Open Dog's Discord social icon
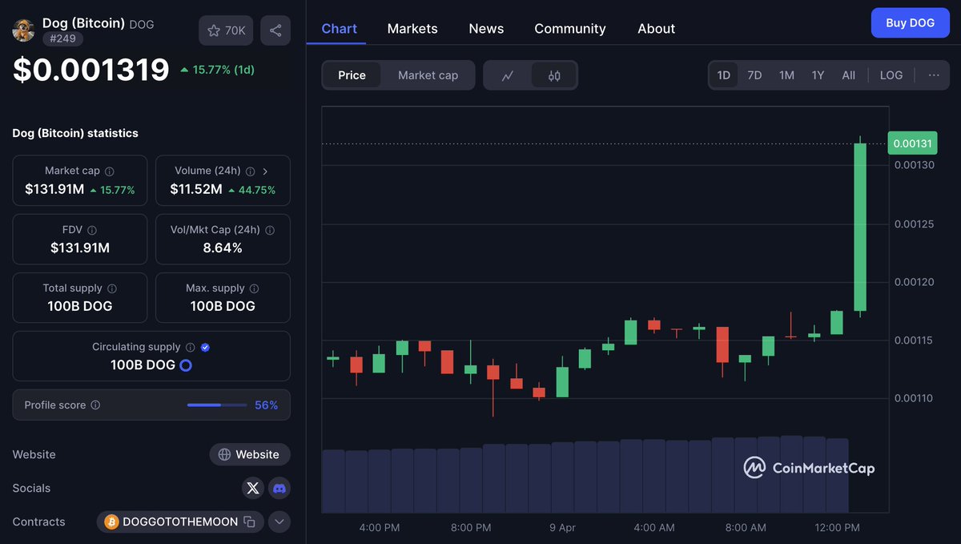Screen dimensions: 961x544 pos(279,488)
